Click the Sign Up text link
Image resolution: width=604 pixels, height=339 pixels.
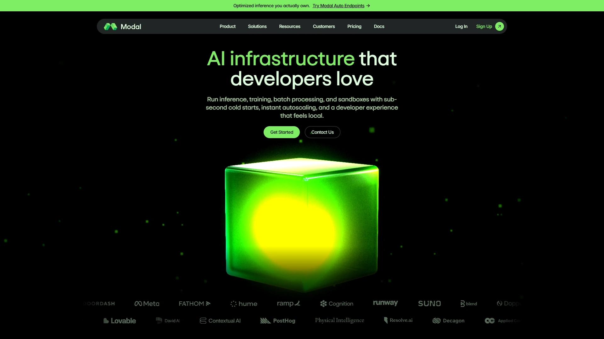coord(484,26)
